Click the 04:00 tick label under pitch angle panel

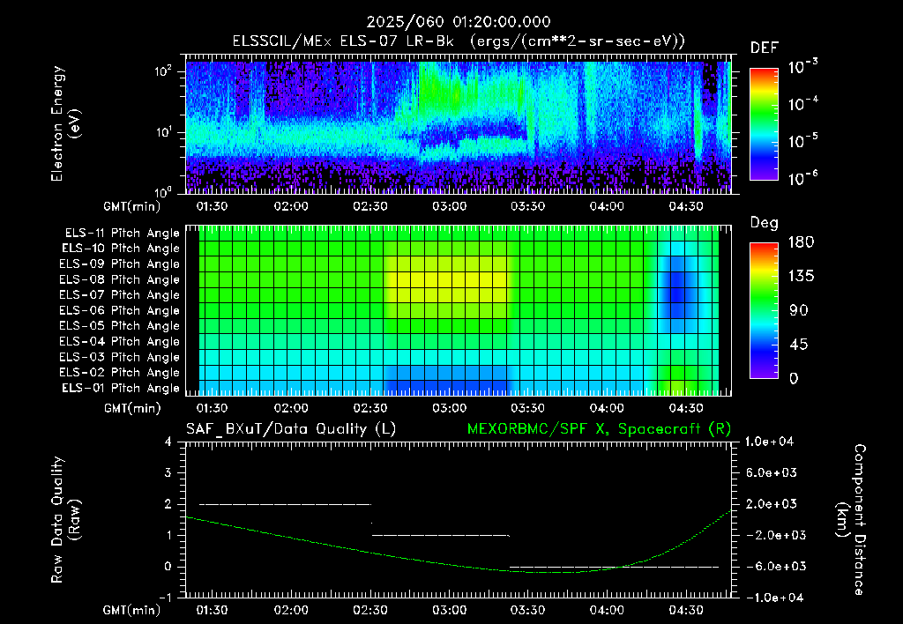(x=607, y=408)
